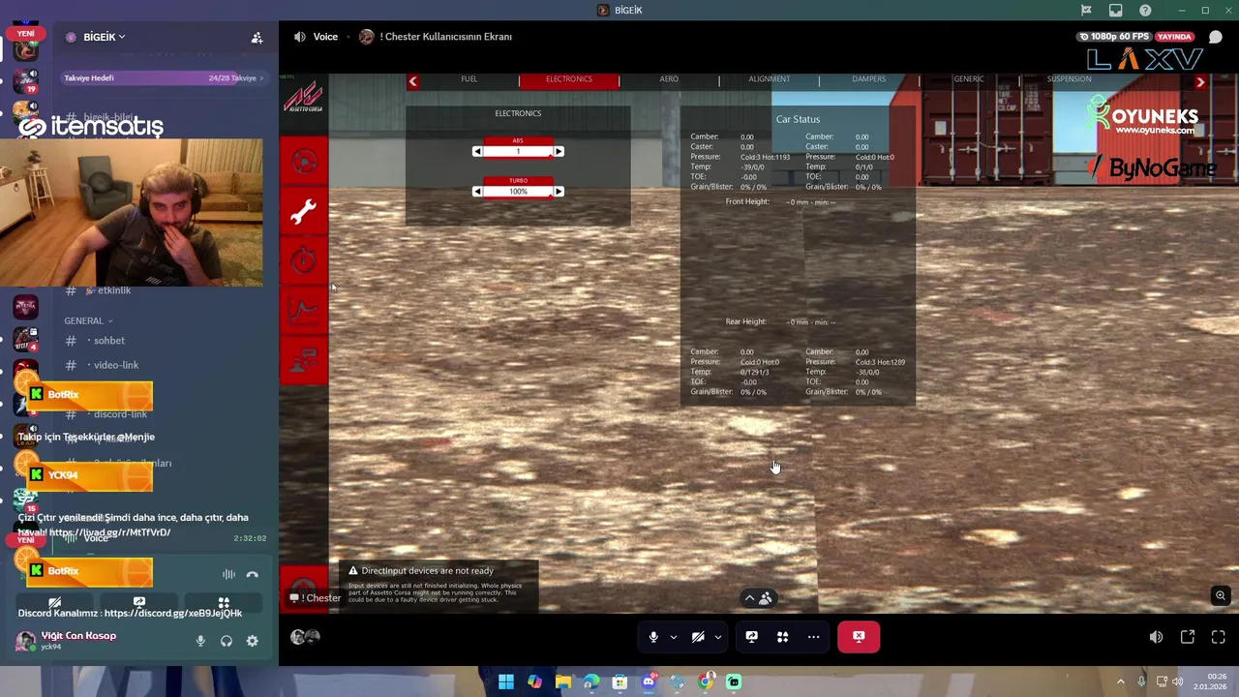Switch to the FUEL setup tab
This screenshot has width=1239, height=697.
click(x=468, y=79)
